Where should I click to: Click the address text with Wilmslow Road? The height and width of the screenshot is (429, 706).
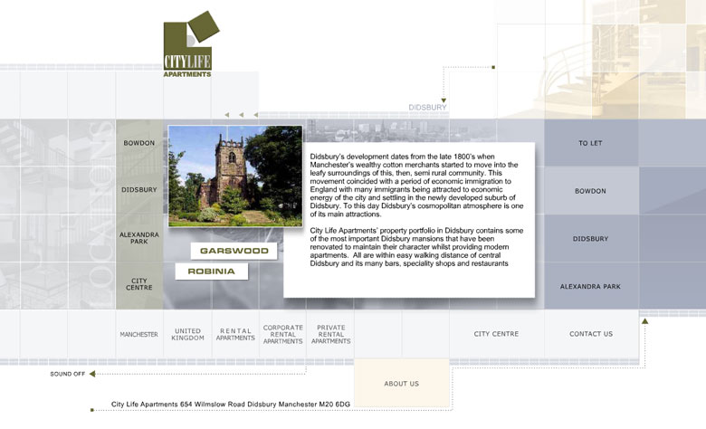click(231, 405)
